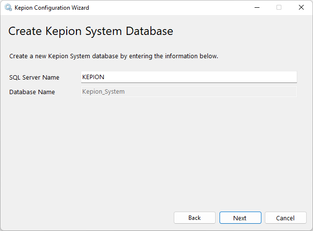Cancel the configuration wizard

(285, 218)
